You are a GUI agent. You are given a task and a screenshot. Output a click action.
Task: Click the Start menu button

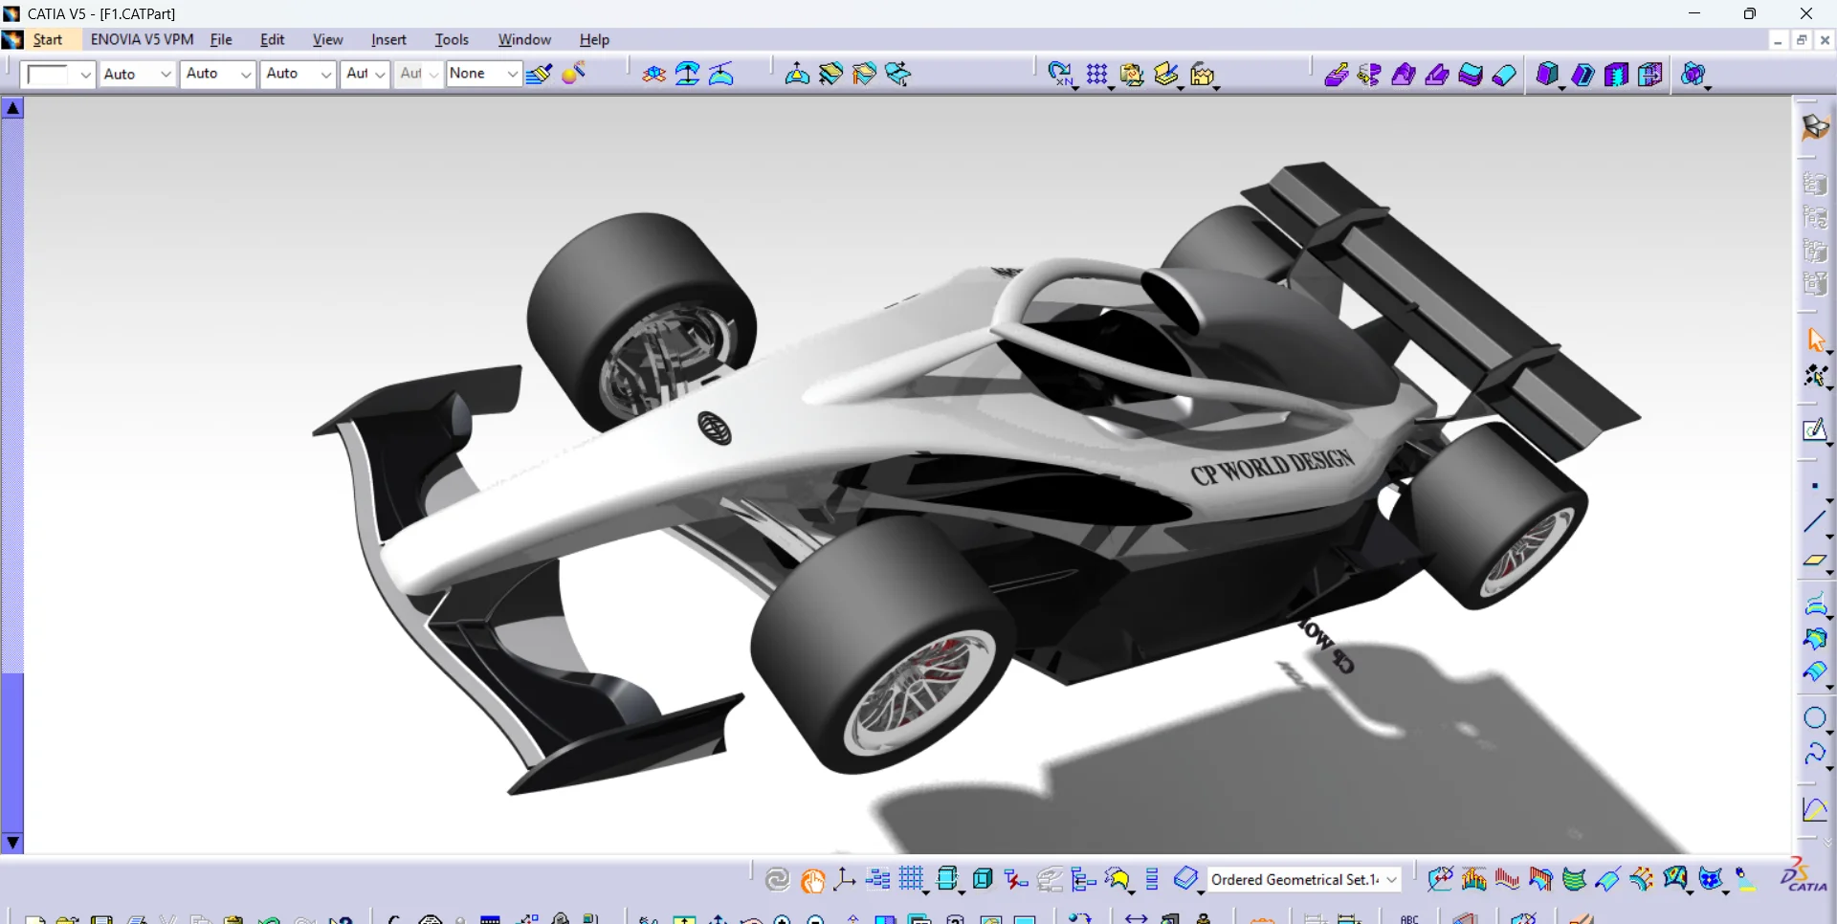point(48,39)
